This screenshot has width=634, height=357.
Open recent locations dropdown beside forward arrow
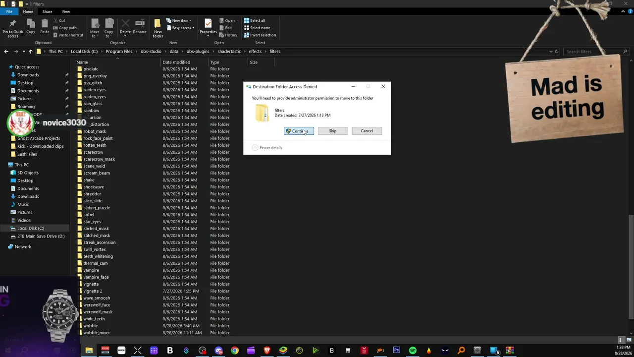pyautogui.click(x=23, y=52)
